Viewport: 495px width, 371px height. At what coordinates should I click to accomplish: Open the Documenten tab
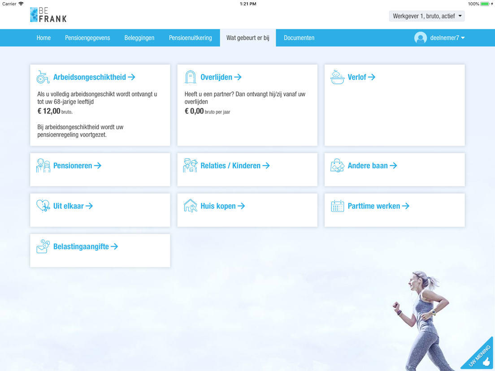pyautogui.click(x=299, y=38)
